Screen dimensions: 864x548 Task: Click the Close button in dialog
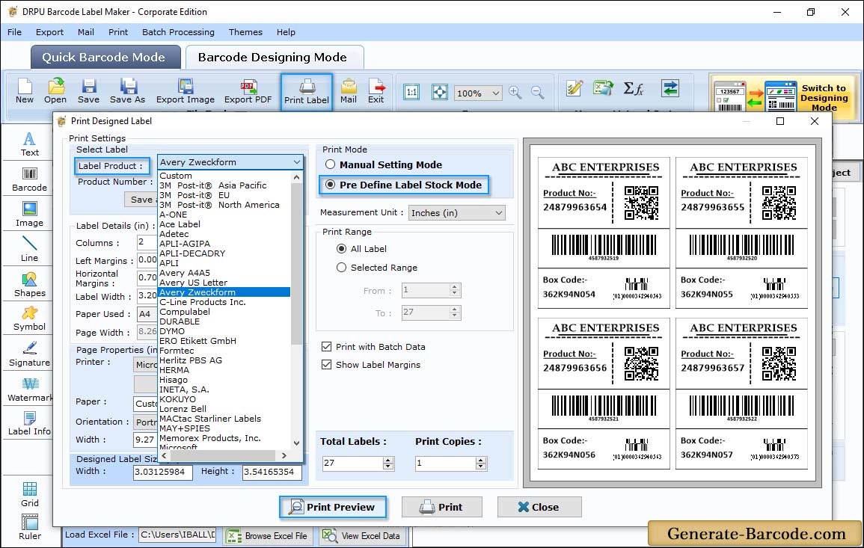[539, 507]
